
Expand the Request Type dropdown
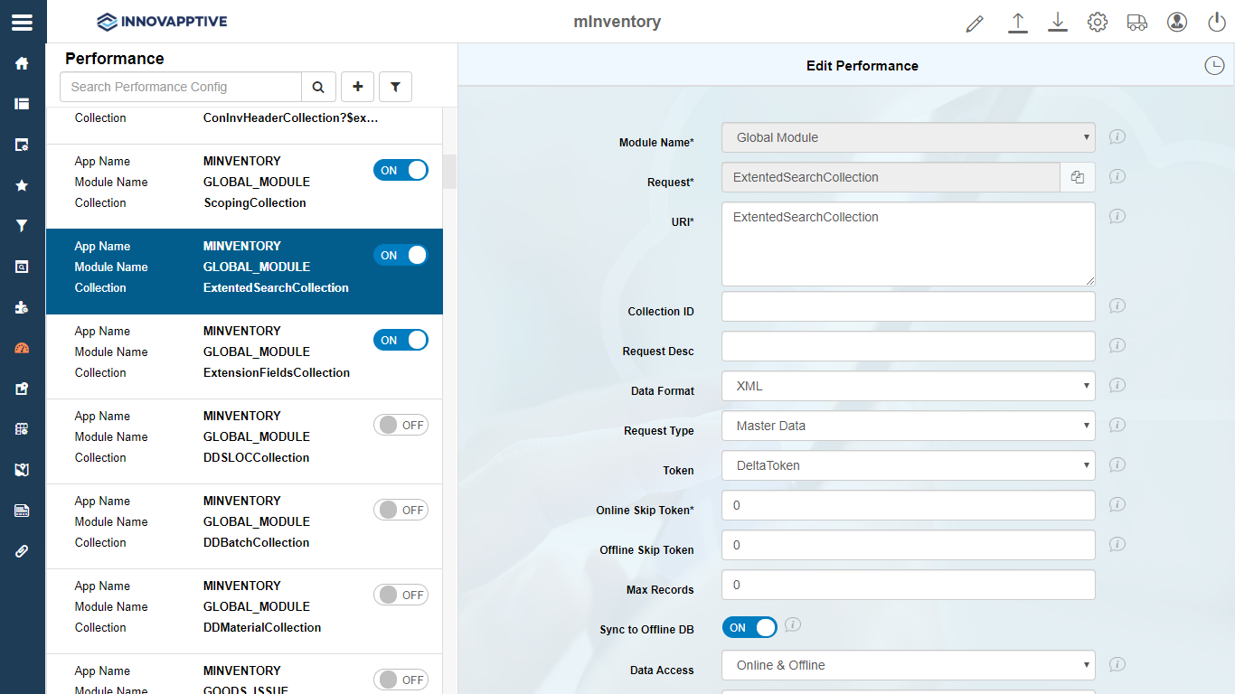[x=908, y=426]
